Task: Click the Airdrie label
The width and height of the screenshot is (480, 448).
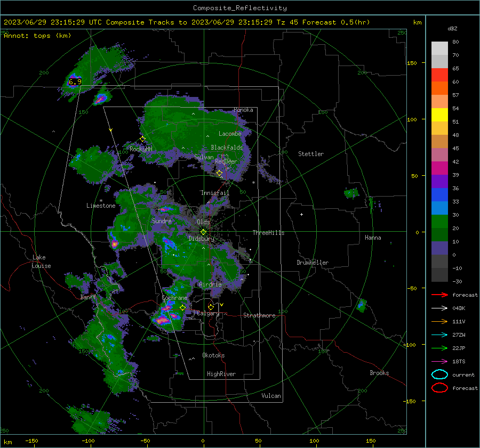Action: [x=210, y=284]
